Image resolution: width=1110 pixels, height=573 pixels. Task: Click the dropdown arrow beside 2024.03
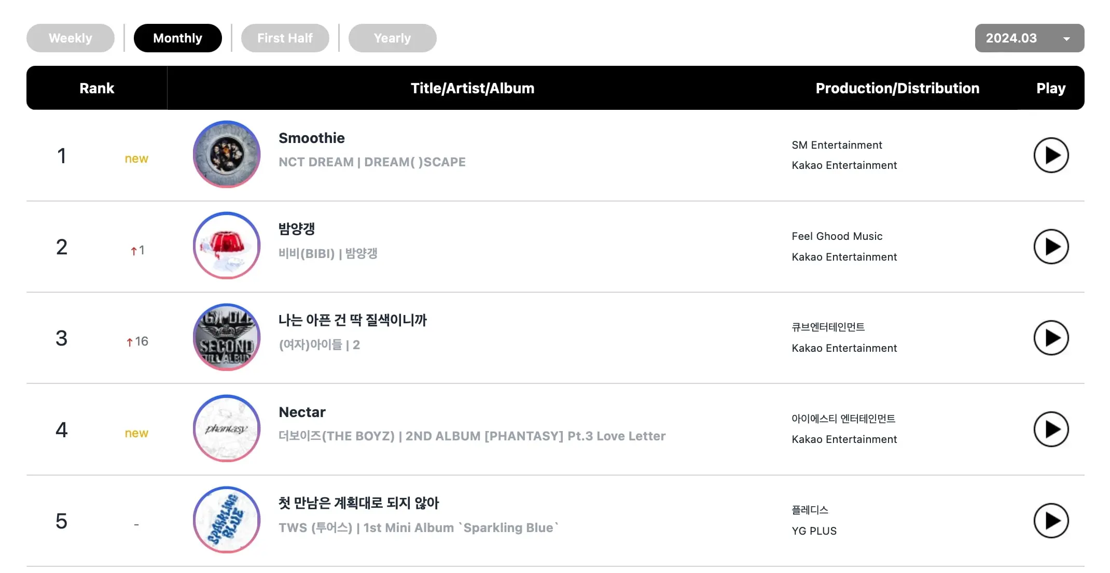(x=1066, y=39)
